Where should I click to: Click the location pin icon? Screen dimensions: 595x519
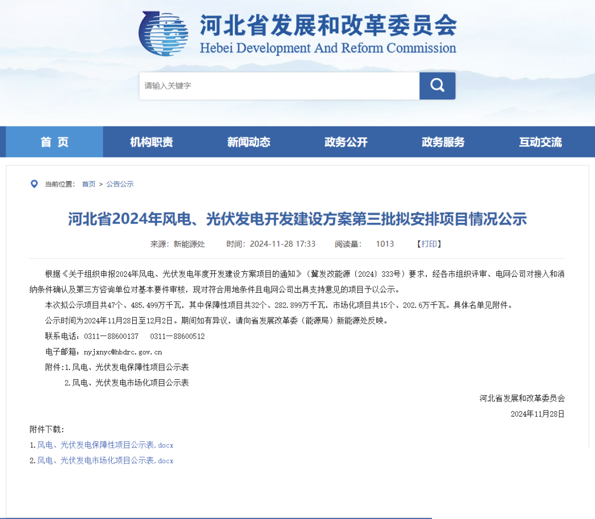34,184
